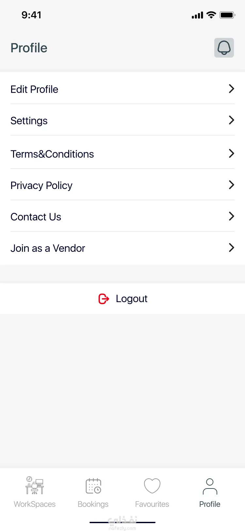This screenshot has height=531, width=245.
Task: Tap the Favourites heart icon
Action: [152, 486]
